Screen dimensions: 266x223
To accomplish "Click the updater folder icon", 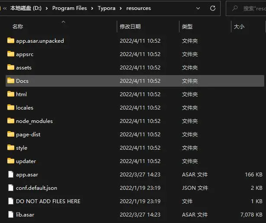I will 11,161.
